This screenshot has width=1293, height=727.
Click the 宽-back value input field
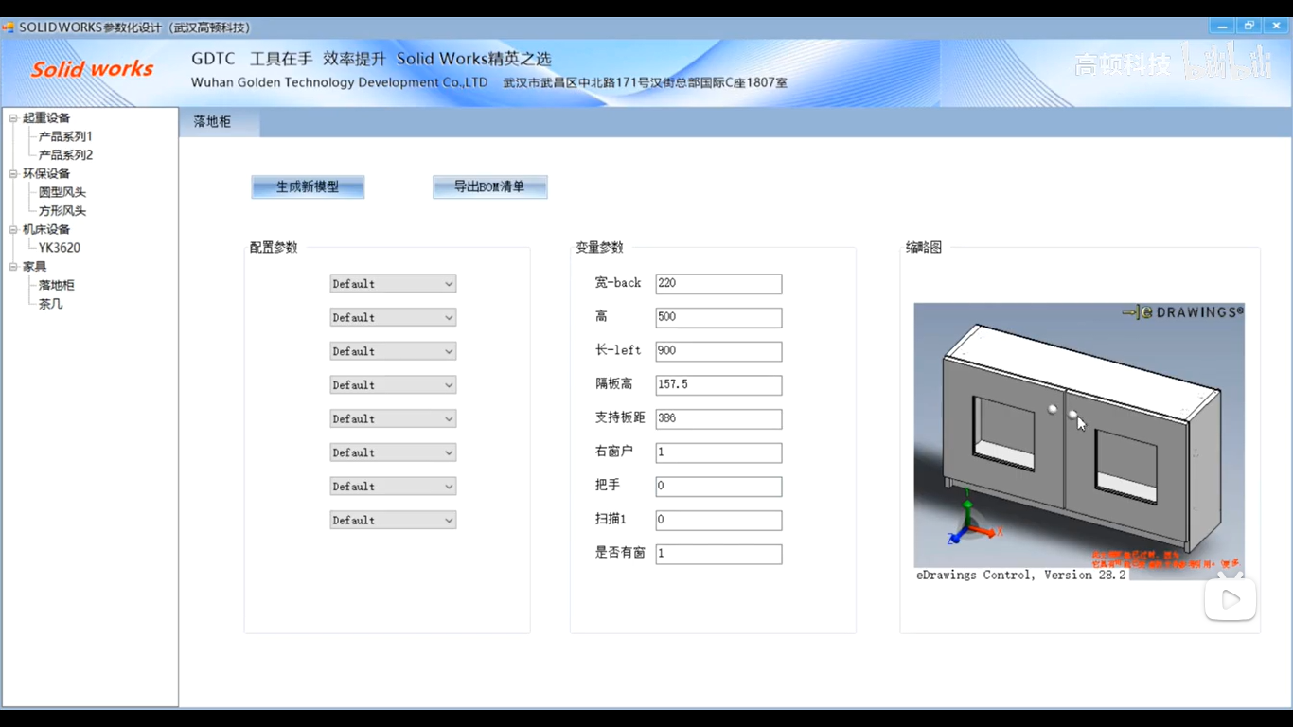pyautogui.click(x=717, y=283)
